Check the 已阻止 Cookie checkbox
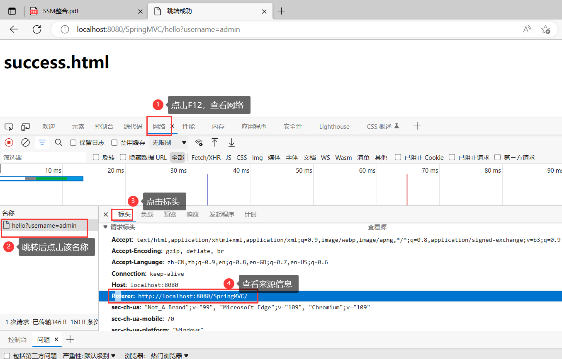 [x=398, y=157]
